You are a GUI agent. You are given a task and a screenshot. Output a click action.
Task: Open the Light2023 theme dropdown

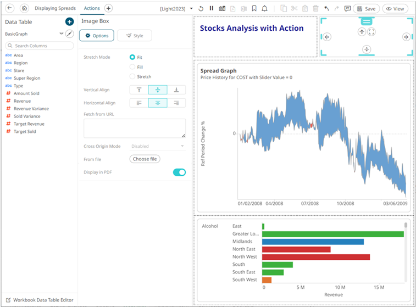(x=191, y=9)
